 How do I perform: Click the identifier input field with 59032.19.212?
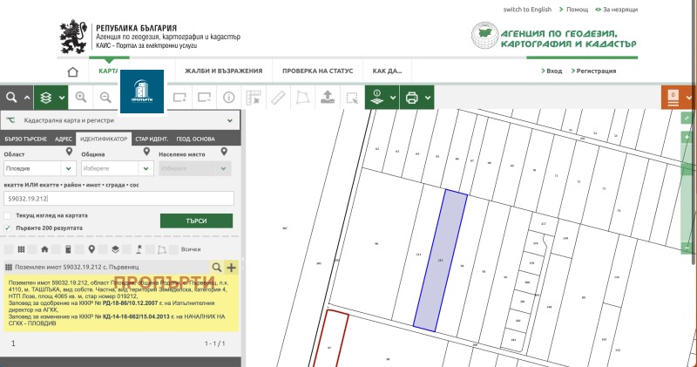pyautogui.click(x=118, y=199)
